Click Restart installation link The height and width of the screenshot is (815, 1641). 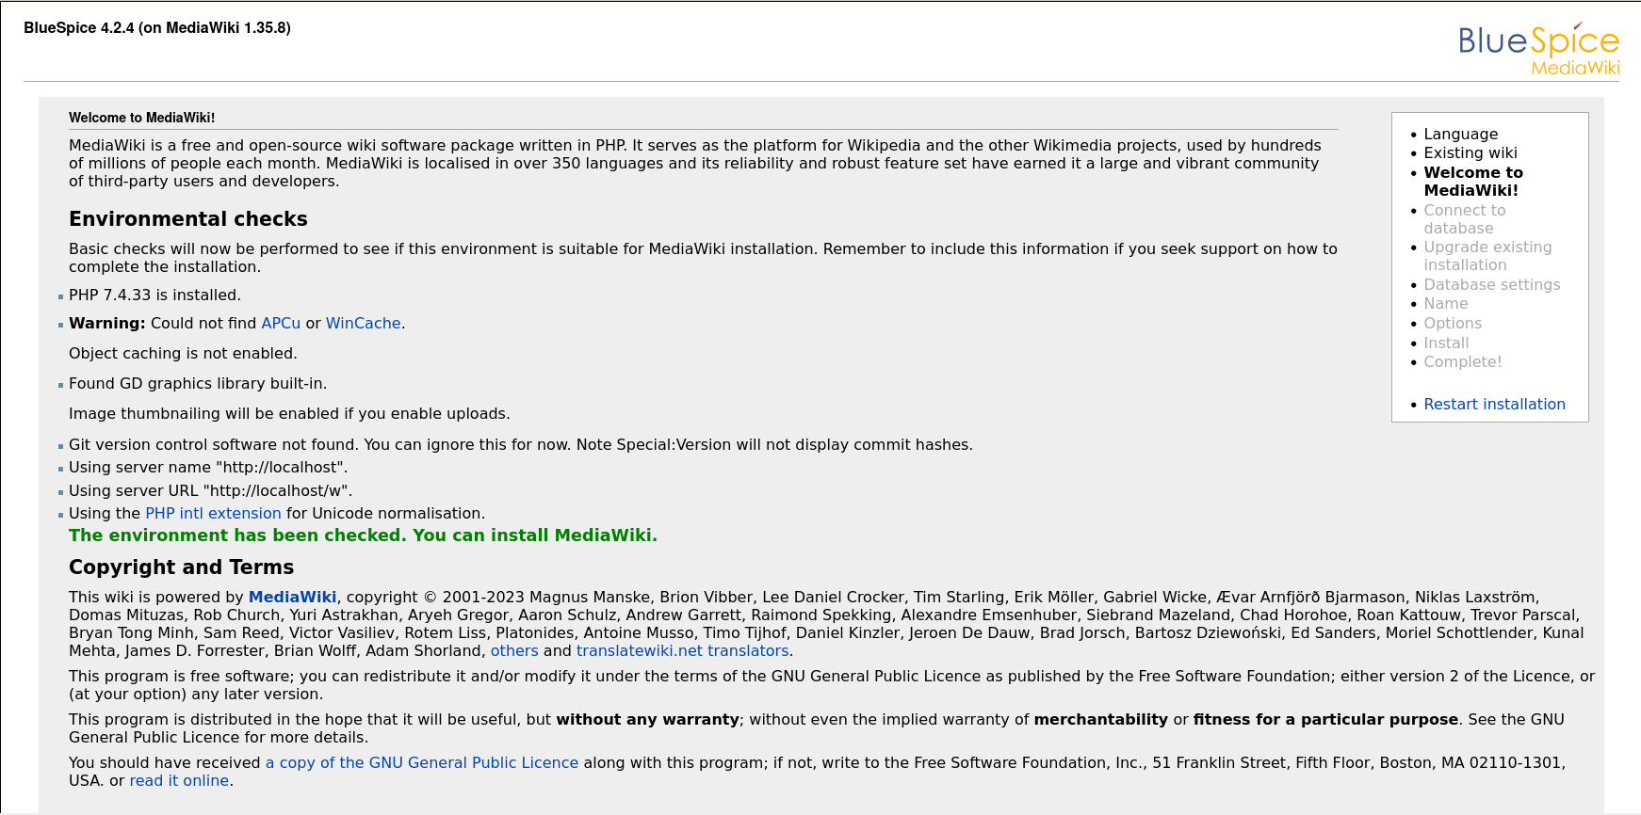click(x=1494, y=404)
